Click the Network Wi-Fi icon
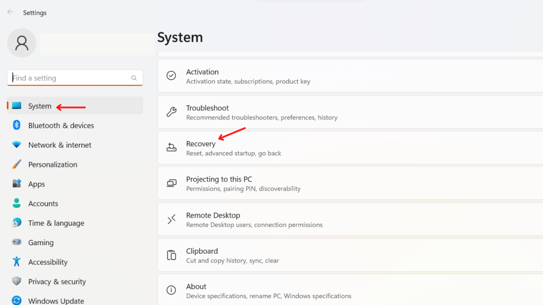This screenshot has width=543, height=305. (x=16, y=145)
